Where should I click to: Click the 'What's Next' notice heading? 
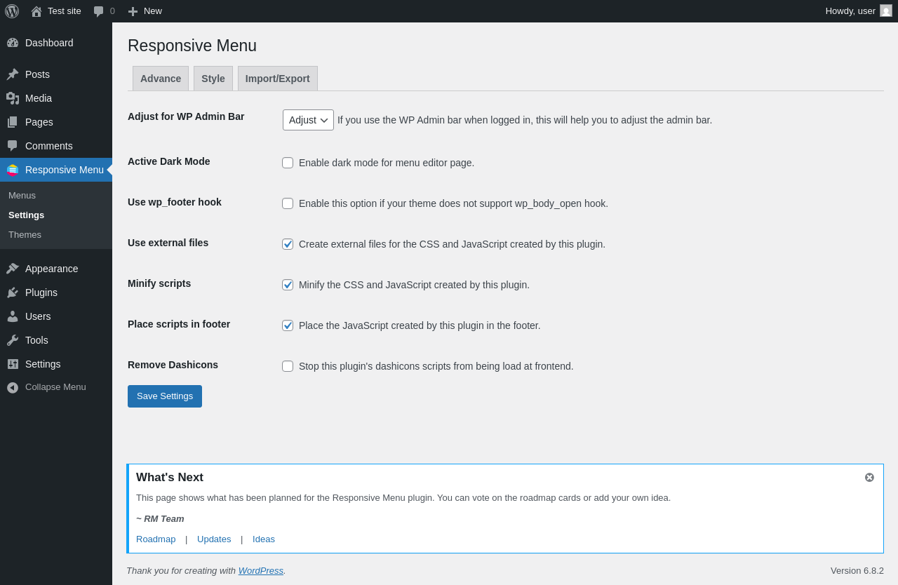[170, 477]
